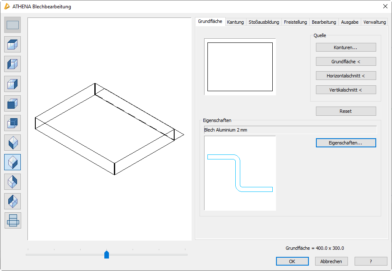Select the cube icon with right face highlighted
392x271 pixels.
click(12, 84)
